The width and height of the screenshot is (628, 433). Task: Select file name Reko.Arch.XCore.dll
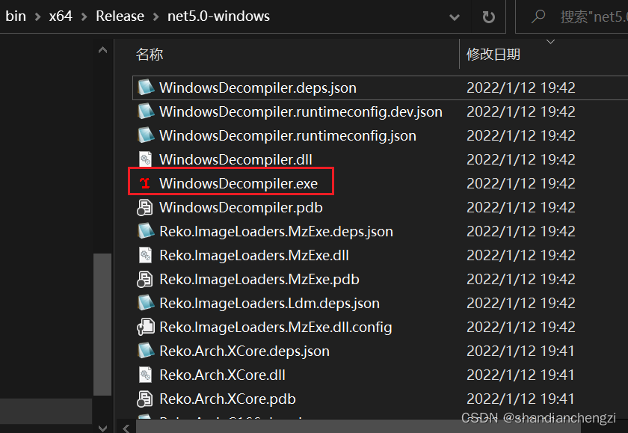click(x=222, y=375)
